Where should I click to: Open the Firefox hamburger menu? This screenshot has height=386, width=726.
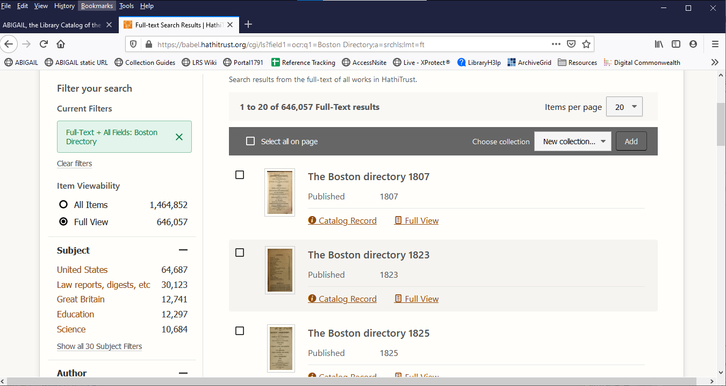pyautogui.click(x=715, y=44)
